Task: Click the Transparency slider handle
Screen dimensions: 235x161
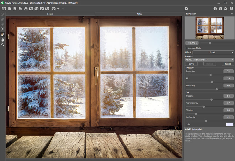Action: pyautogui.click(x=204, y=107)
